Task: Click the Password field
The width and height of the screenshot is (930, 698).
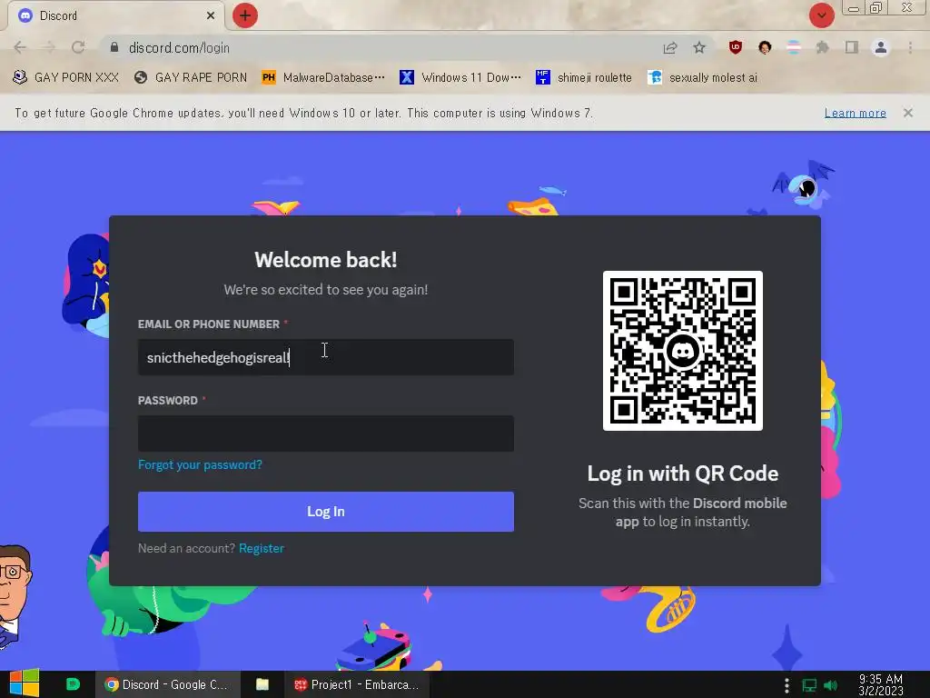Action: tap(326, 434)
